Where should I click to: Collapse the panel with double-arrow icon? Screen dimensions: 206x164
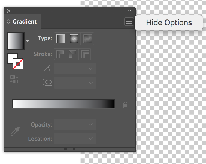[130, 11]
